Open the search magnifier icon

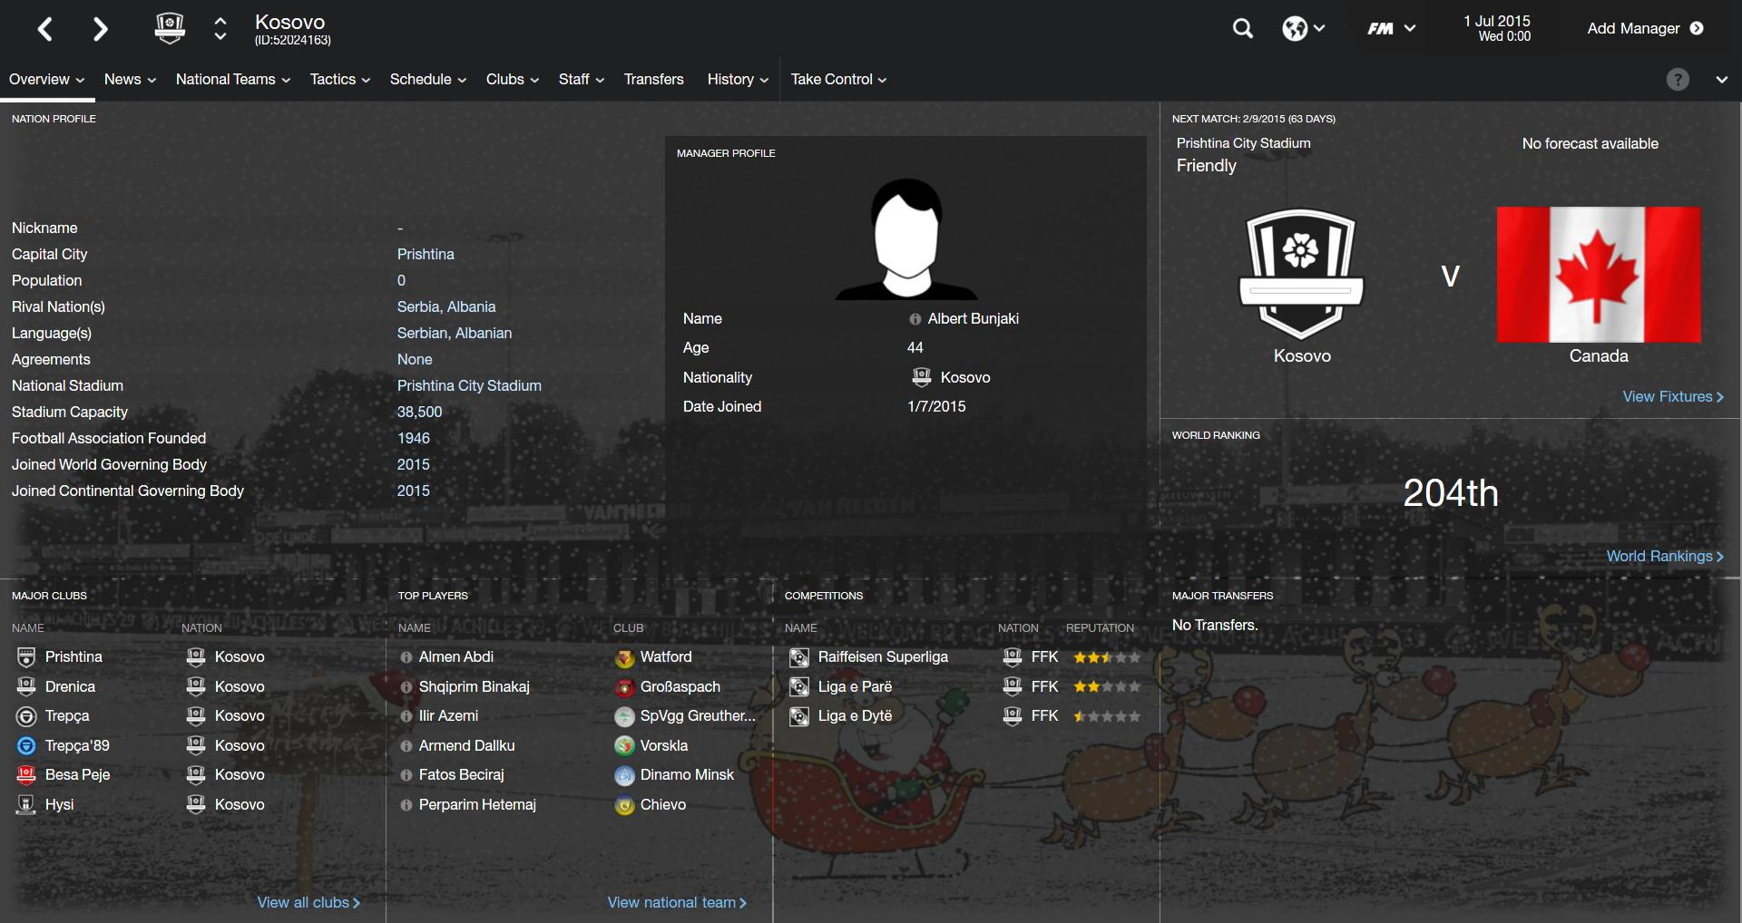click(x=1242, y=29)
